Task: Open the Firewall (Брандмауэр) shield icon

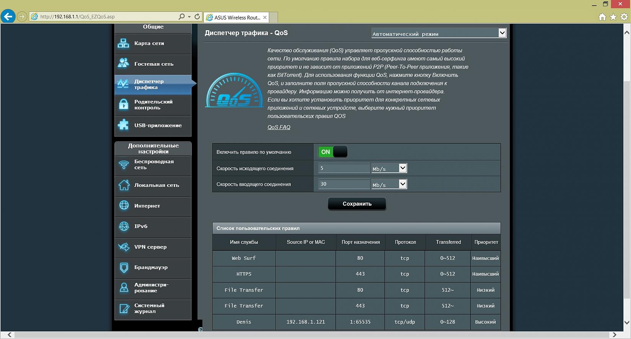Action: tap(124, 268)
